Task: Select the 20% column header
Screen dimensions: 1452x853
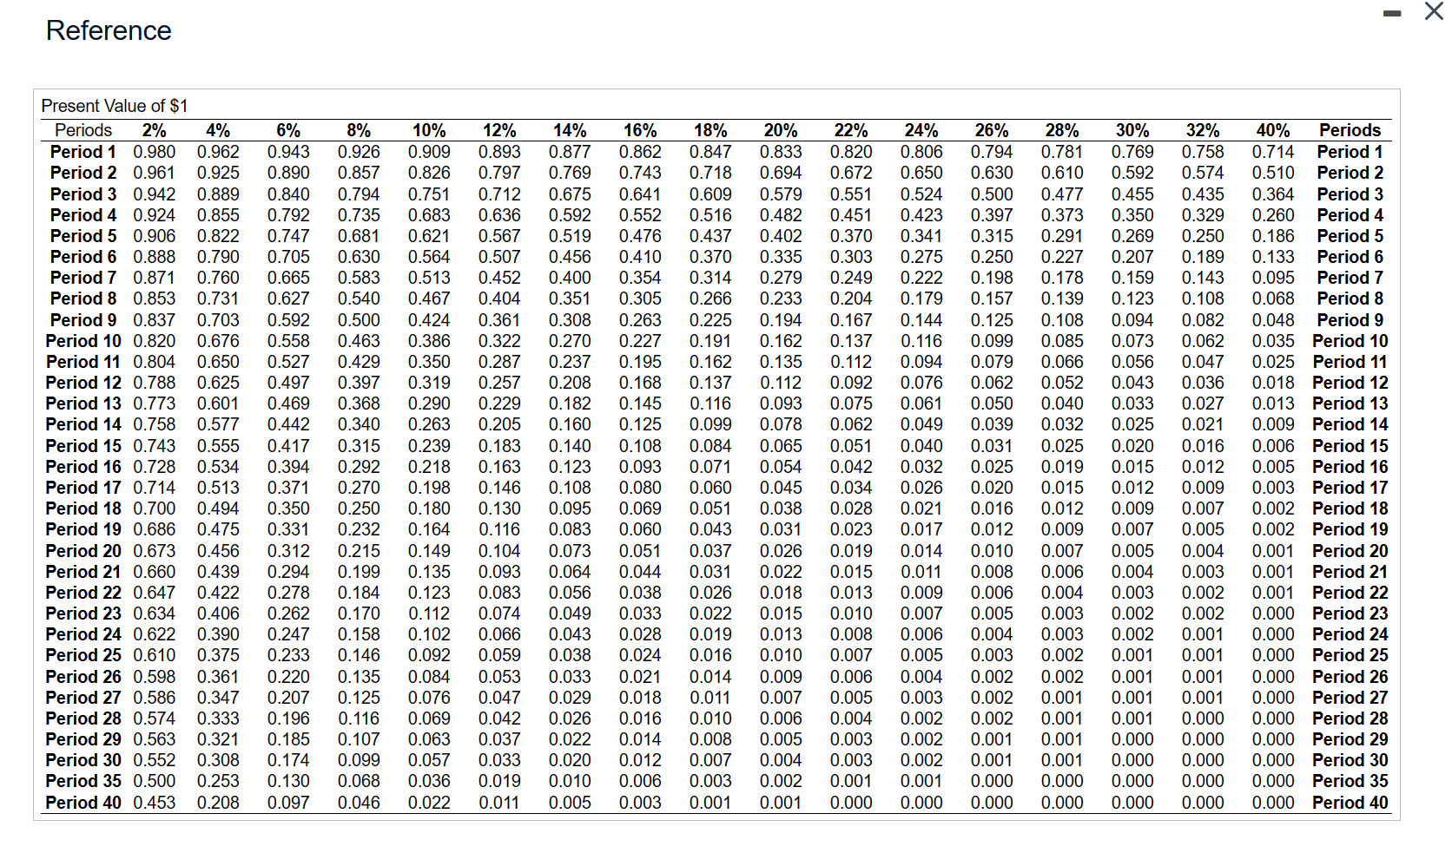Action: coord(781,130)
